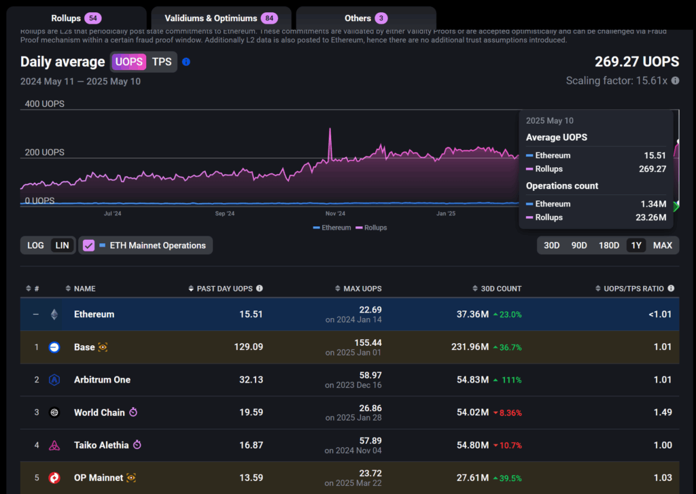Set chart scale to LIN
This screenshot has height=494, width=696.
tap(62, 245)
